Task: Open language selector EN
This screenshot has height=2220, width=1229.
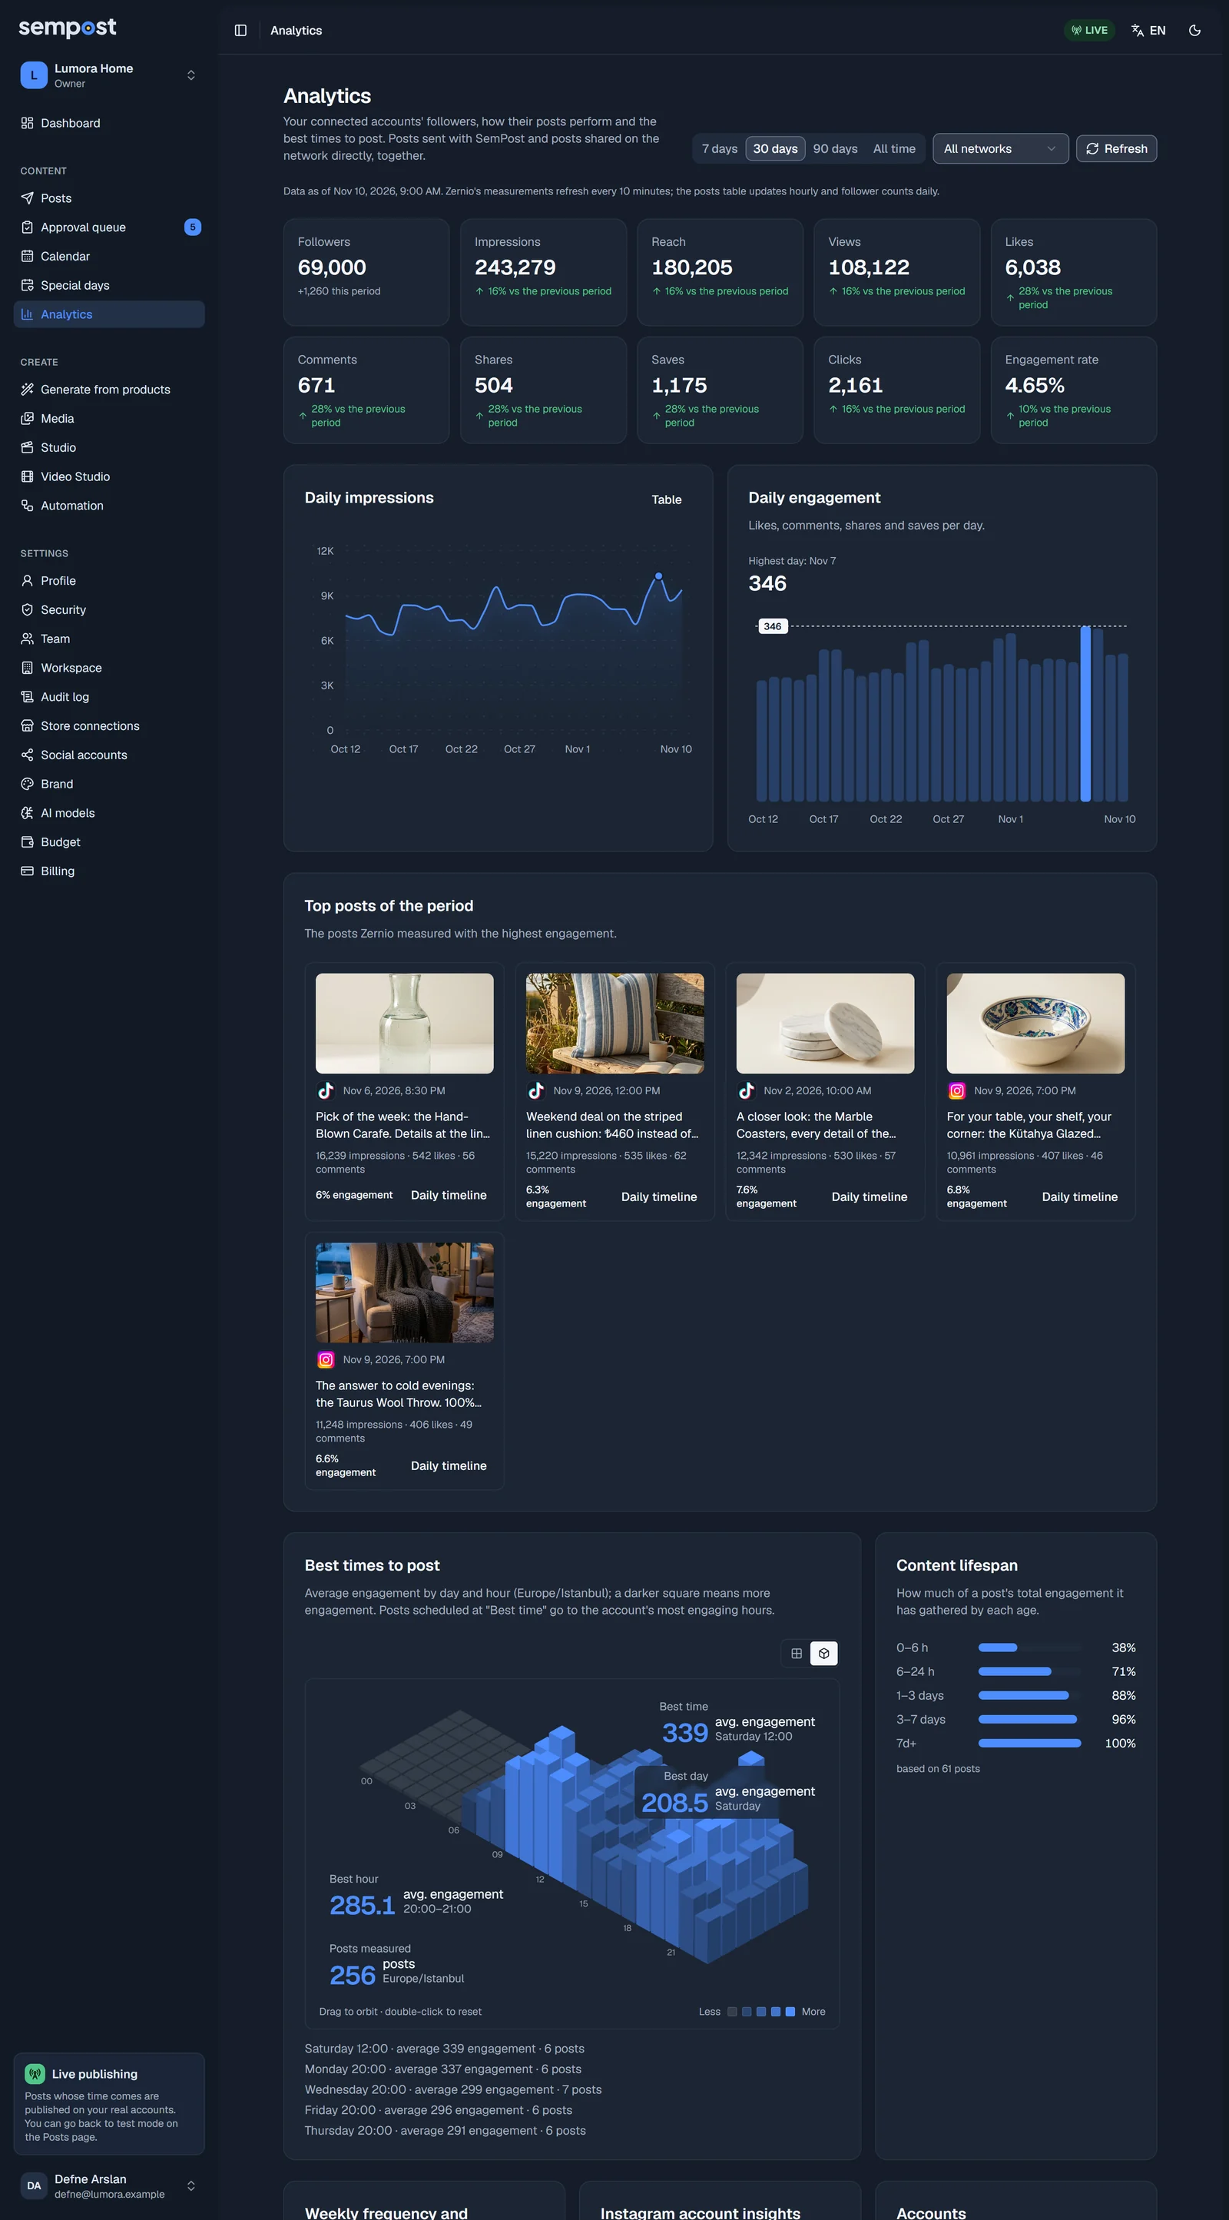Action: point(1148,30)
